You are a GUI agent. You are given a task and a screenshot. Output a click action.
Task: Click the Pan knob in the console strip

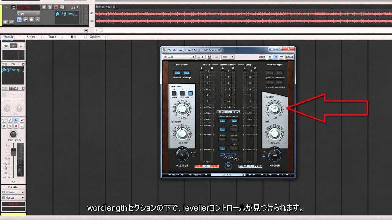coord(13,134)
